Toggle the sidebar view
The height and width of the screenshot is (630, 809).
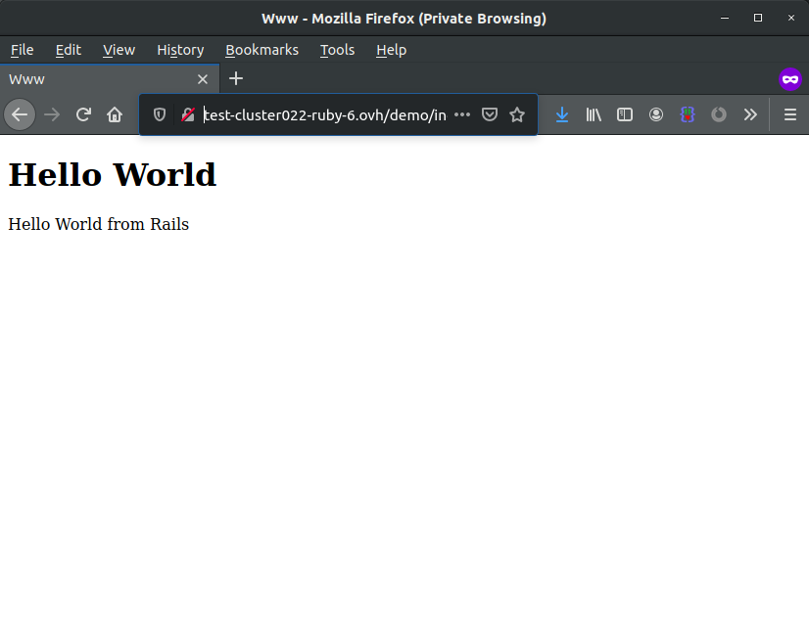pos(625,114)
